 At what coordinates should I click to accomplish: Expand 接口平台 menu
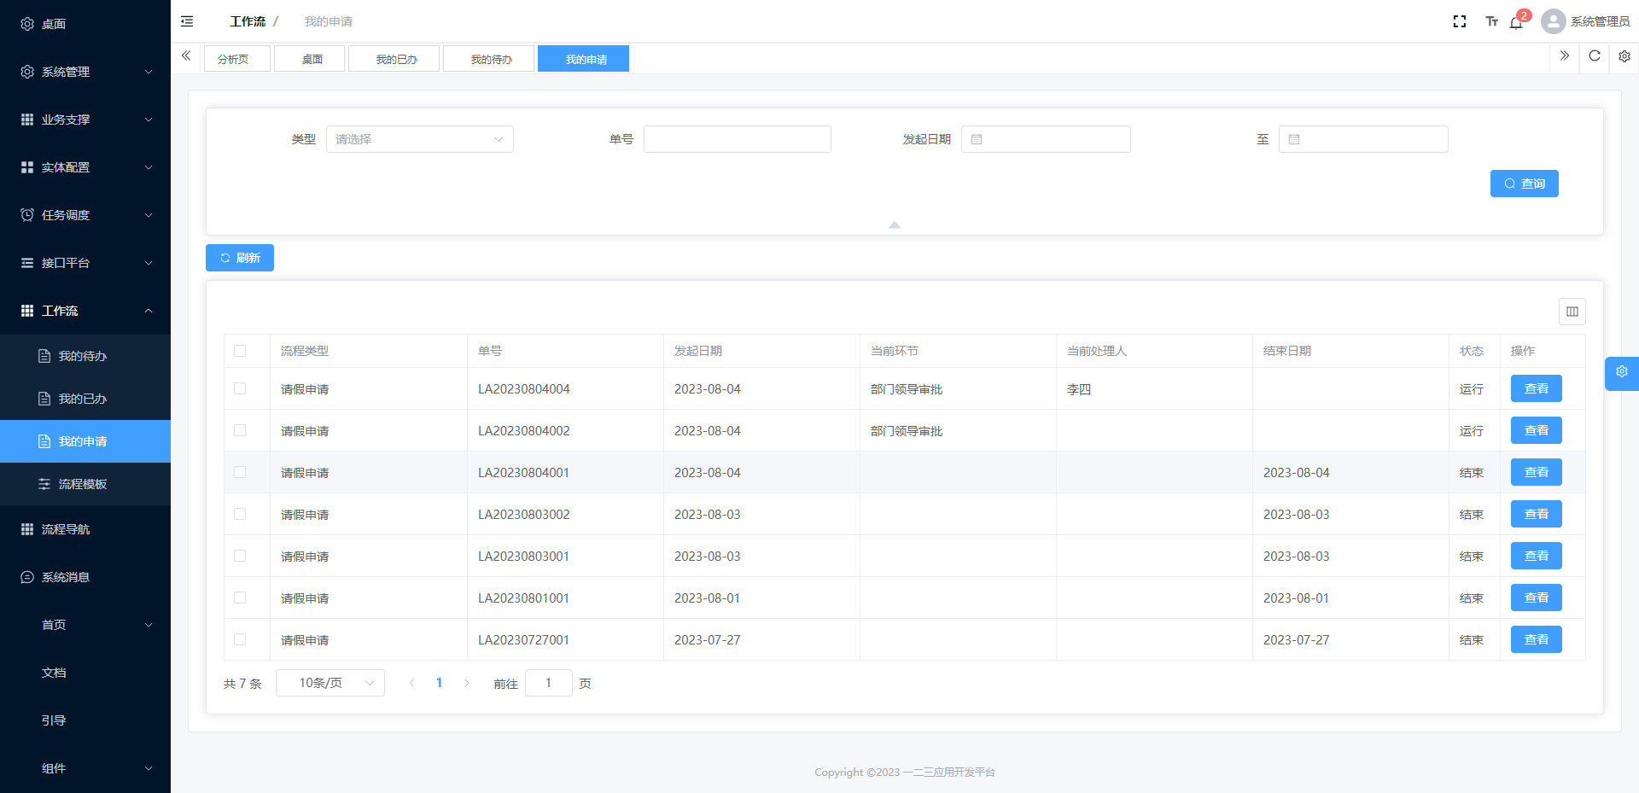(85, 263)
